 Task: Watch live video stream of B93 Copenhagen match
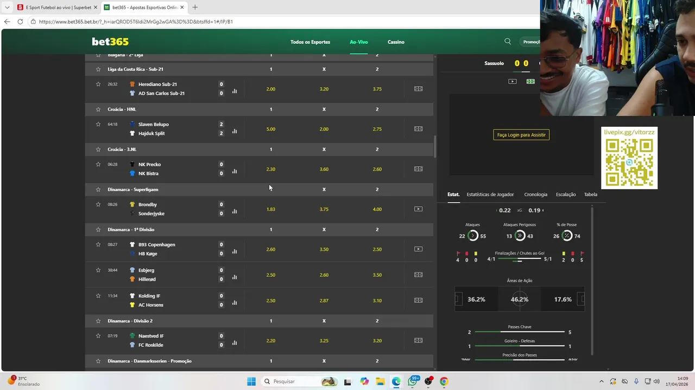point(418,249)
